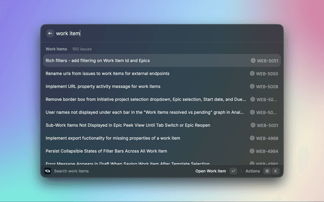This screenshot has height=202, width=324.
Task: Click the status icon next to WEB-5050
Action: coord(253,74)
